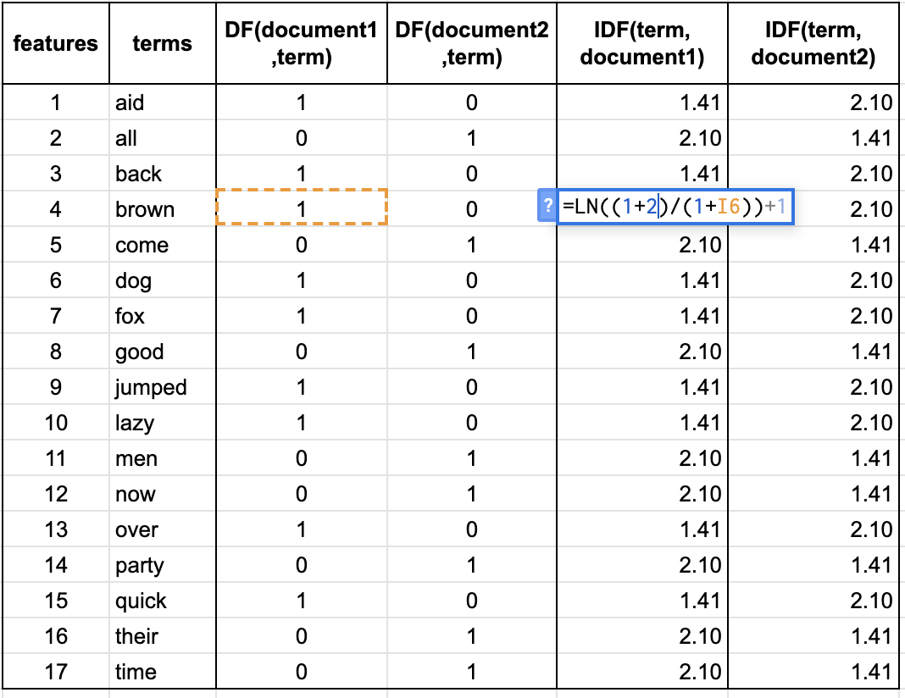This screenshot has width=905, height=698.
Task: Select the DF(document1,term) header cell
Action: pyautogui.click(x=301, y=43)
